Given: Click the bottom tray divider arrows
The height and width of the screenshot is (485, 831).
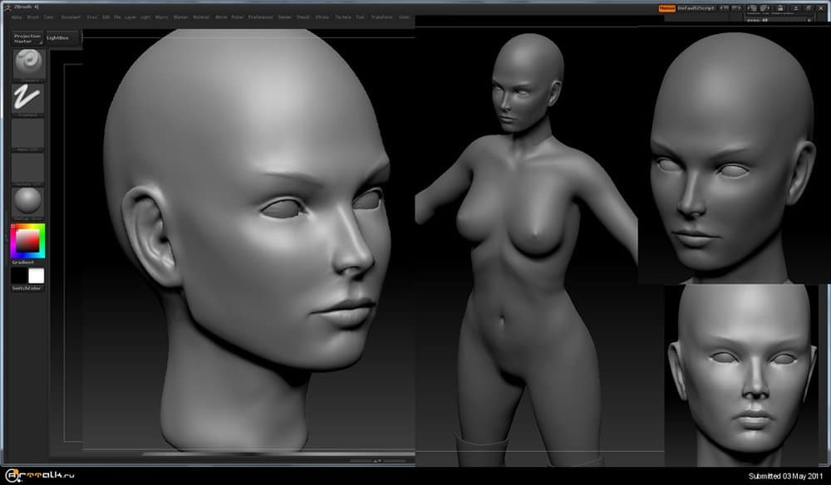Looking at the screenshot, I should point(376,461).
